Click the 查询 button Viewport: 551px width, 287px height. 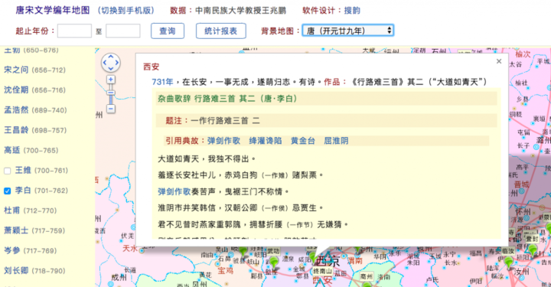(x=168, y=31)
